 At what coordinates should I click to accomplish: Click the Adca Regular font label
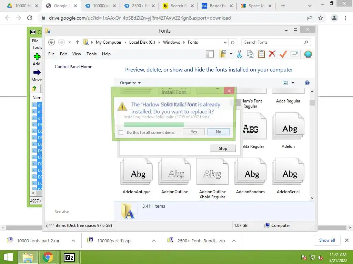288,101
